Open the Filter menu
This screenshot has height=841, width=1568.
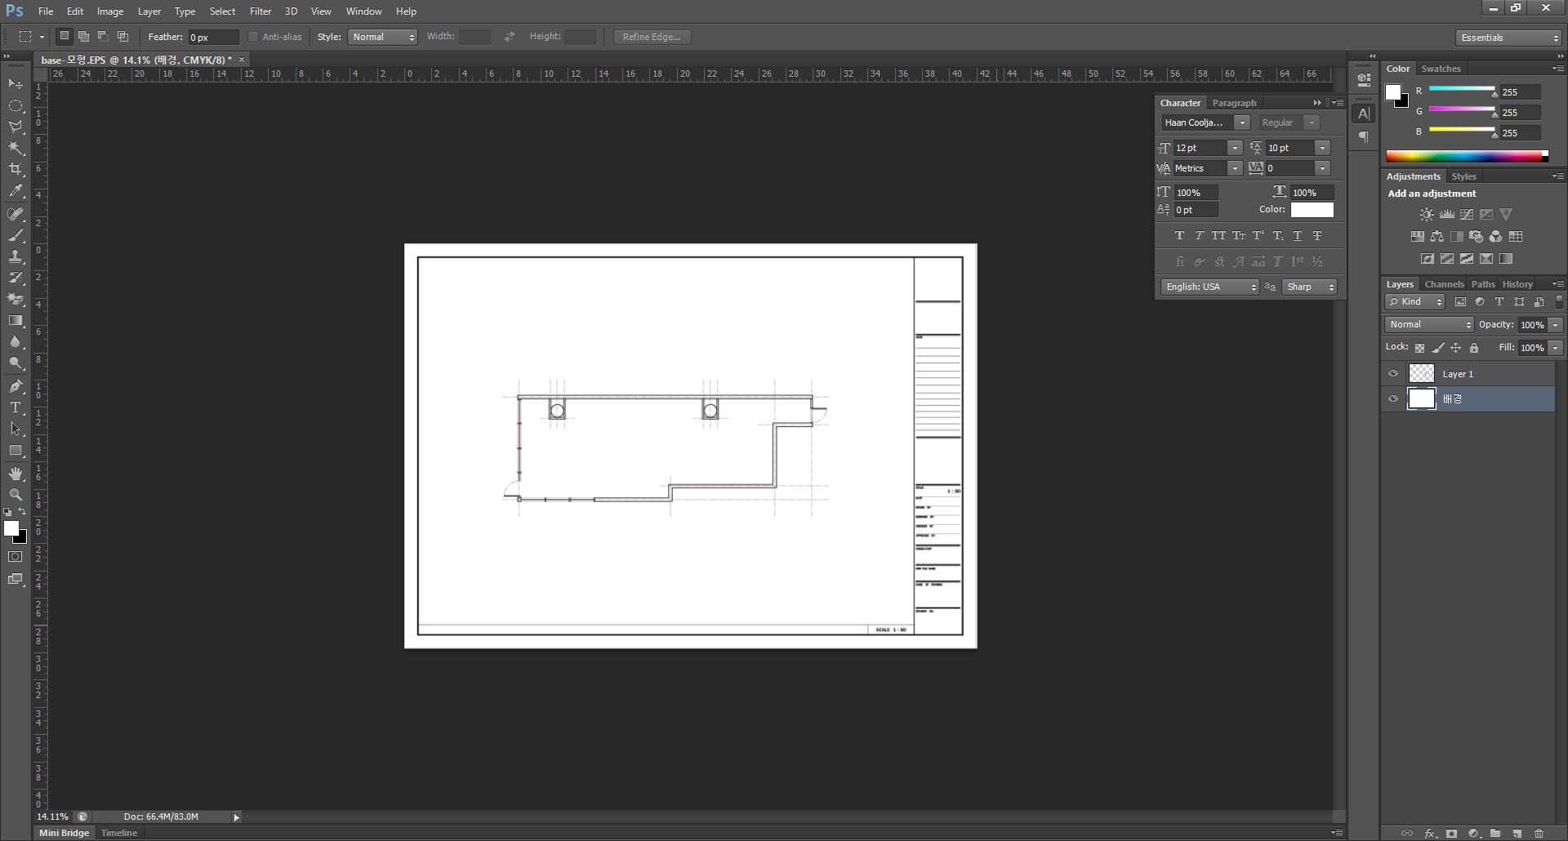pyautogui.click(x=261, y=11)
